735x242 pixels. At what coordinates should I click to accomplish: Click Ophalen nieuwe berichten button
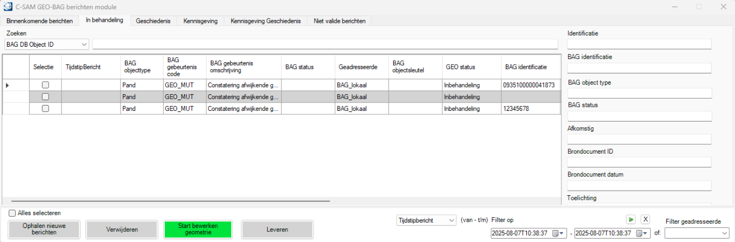click(x=44, y=229)
